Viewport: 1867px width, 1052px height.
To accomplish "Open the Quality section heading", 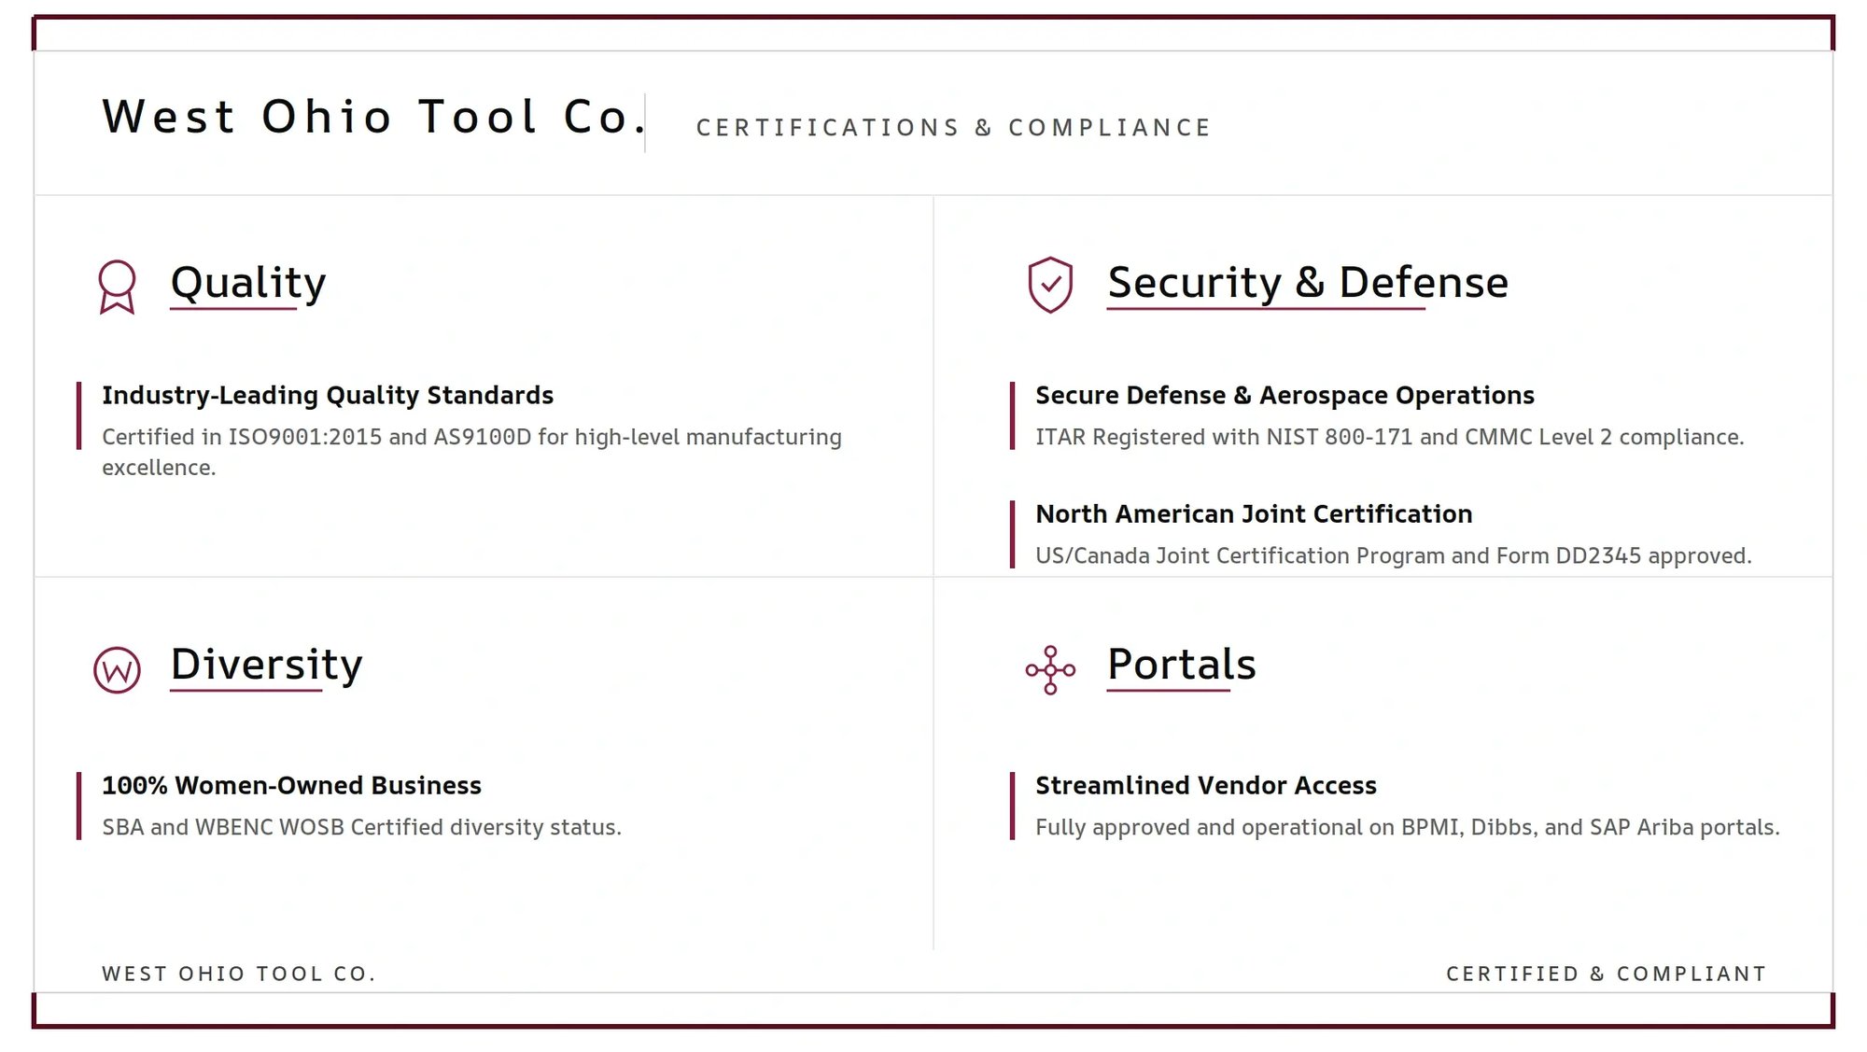I will [246, 283].
